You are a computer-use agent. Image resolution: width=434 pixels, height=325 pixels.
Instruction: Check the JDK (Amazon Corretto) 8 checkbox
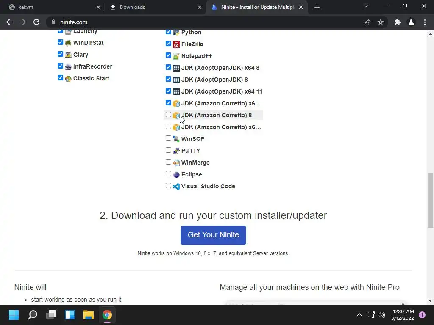pos(168,115)
